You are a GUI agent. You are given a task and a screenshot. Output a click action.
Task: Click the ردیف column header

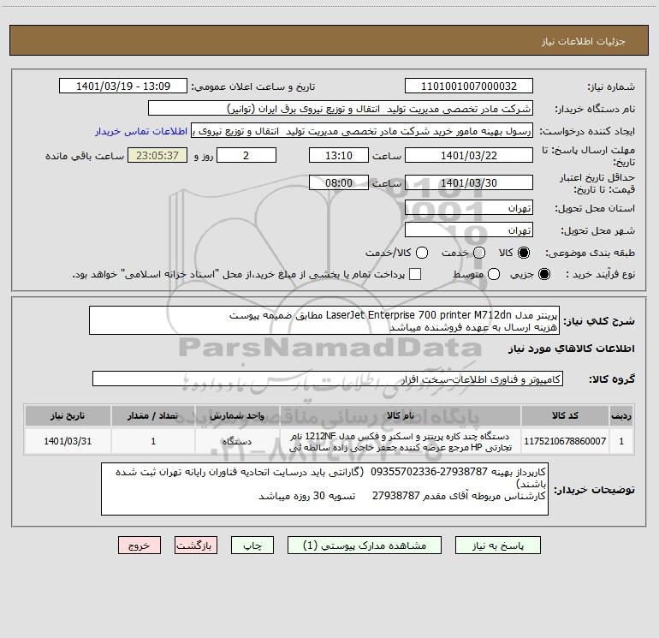click(x=621, y=415)
